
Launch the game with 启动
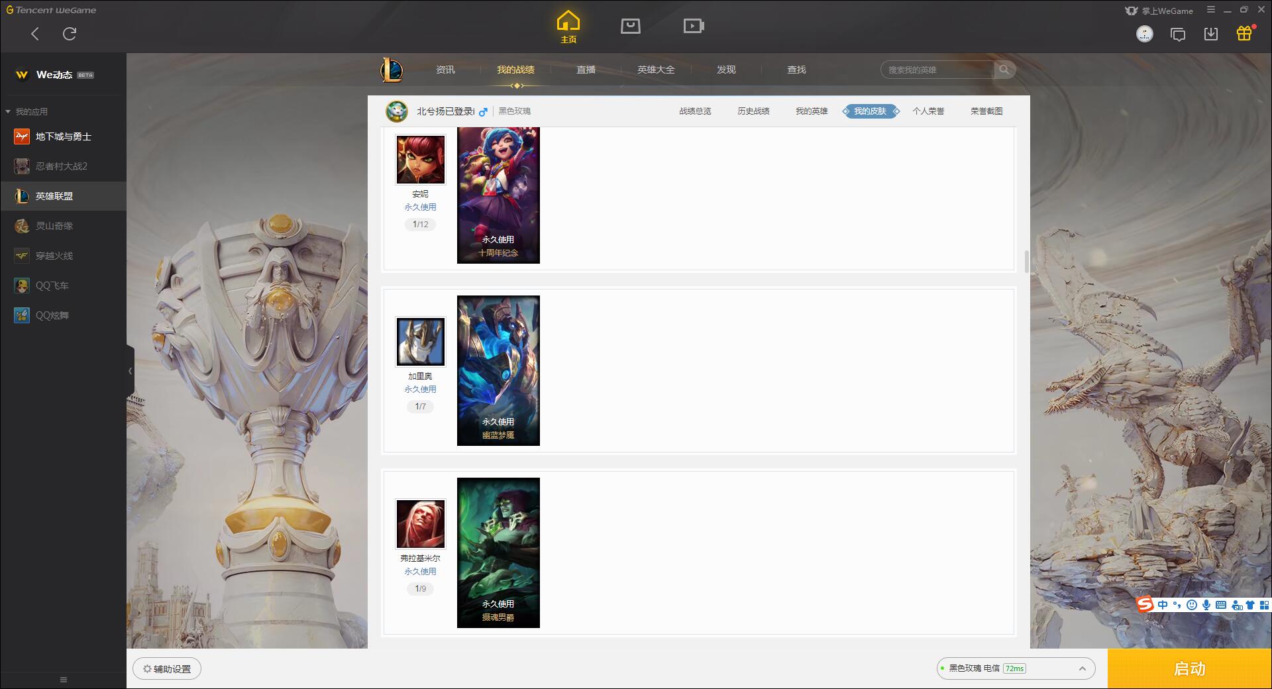click(1190, 669)
